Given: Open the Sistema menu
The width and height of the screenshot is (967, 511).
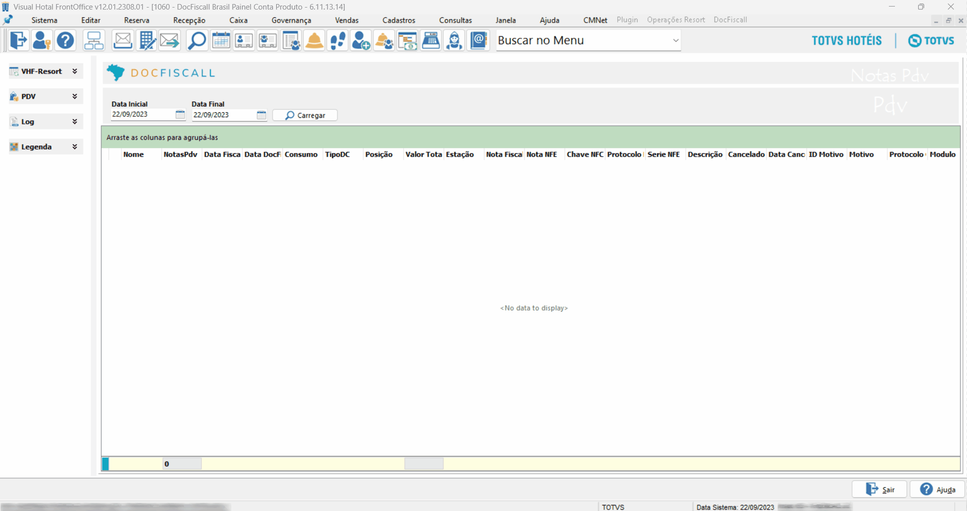Looking at the screenshot, I should [44, 20].
